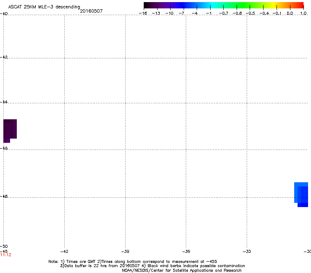Click the -7 color scale label
This screenshot has height=273, width=311.
click(182, 13)
